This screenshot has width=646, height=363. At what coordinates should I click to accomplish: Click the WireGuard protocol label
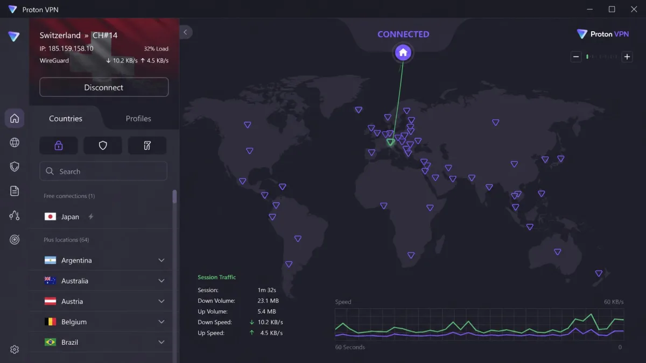[54, 61]
